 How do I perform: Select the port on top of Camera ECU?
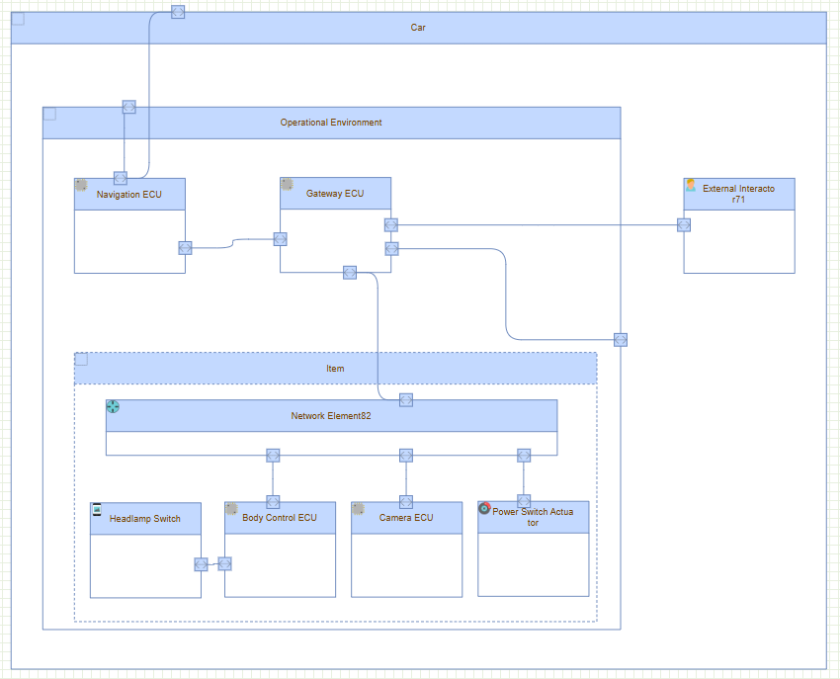pyautogui.click(x=406, y=502)
